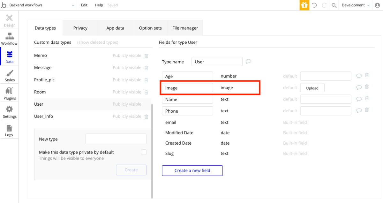This screenshot has height=203, width=383.
Task: Click Upload for Image default
Action: pyautogui.click(x=312, y=88)
